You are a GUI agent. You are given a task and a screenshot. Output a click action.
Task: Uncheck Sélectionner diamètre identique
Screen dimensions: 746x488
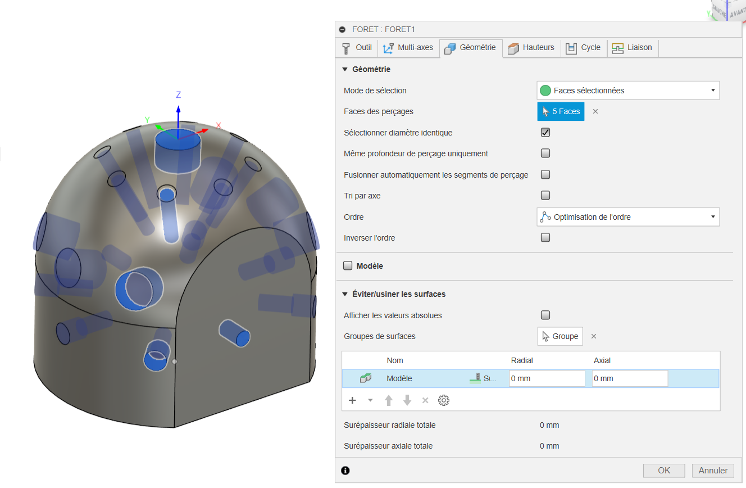(545, 133)
